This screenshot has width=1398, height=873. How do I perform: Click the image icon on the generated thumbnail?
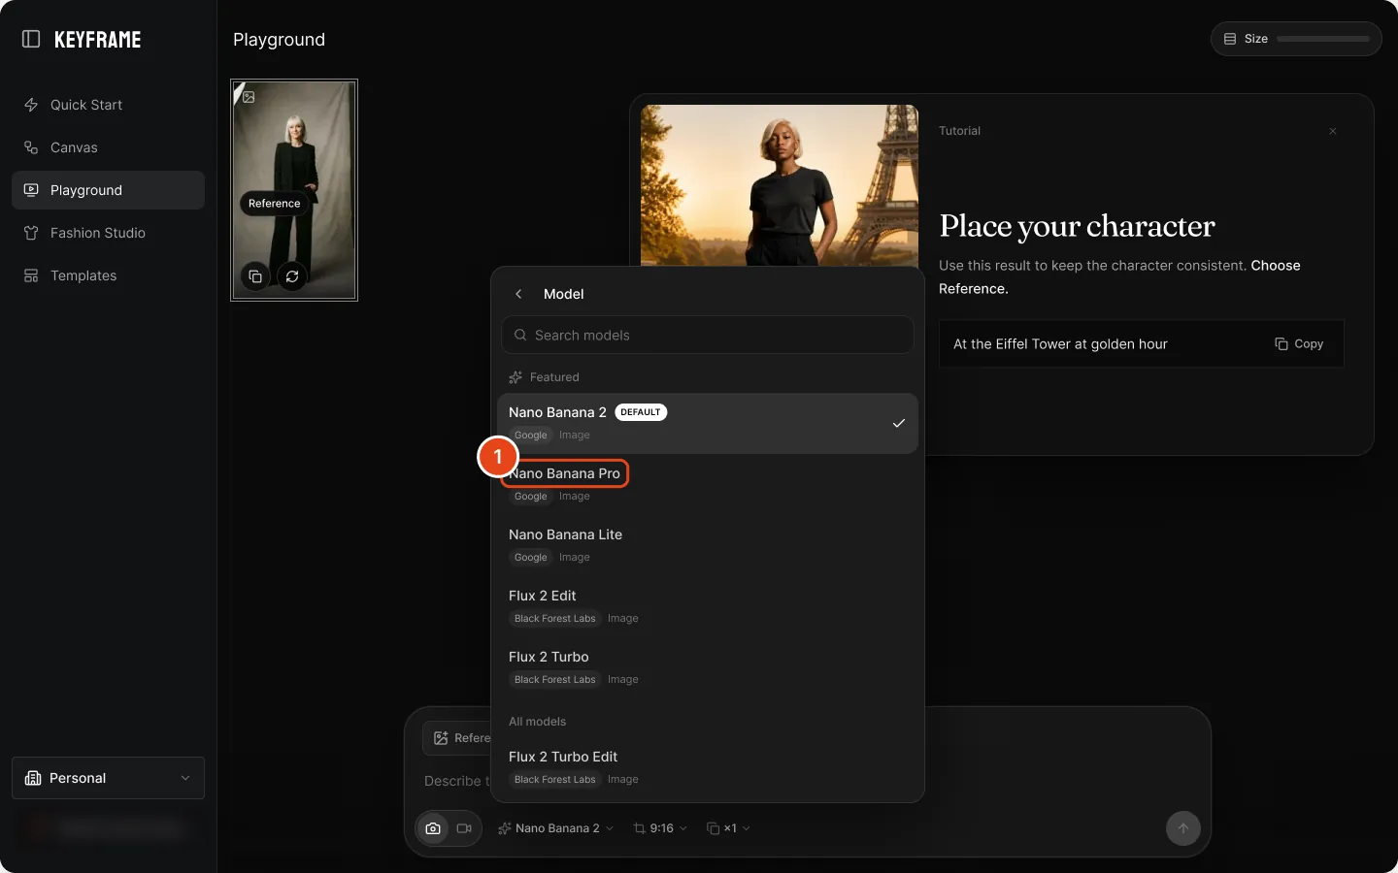coord(249,97)
